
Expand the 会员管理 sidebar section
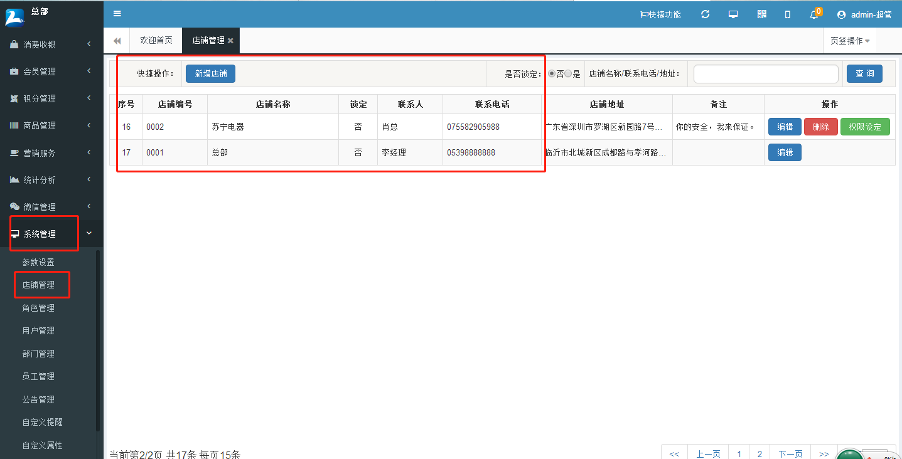coord(40,71)
